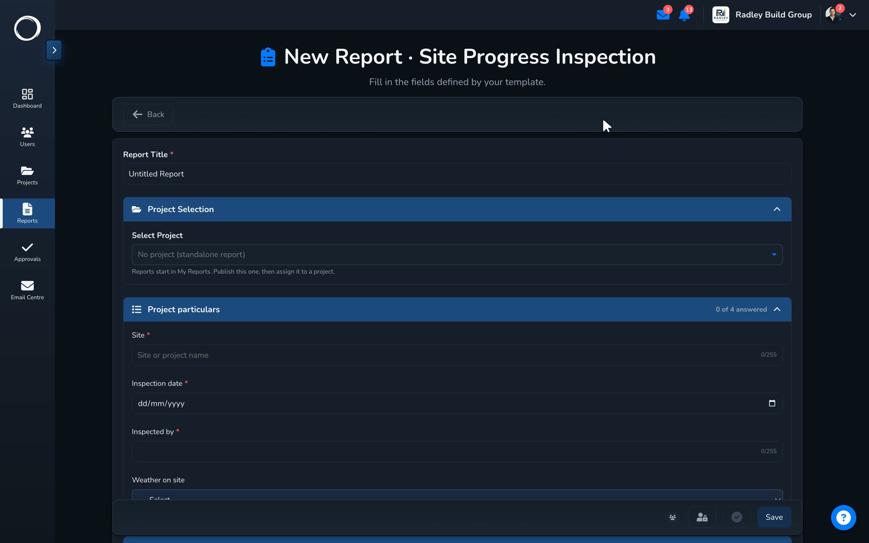Open the Email Centre

click(27, 291)
